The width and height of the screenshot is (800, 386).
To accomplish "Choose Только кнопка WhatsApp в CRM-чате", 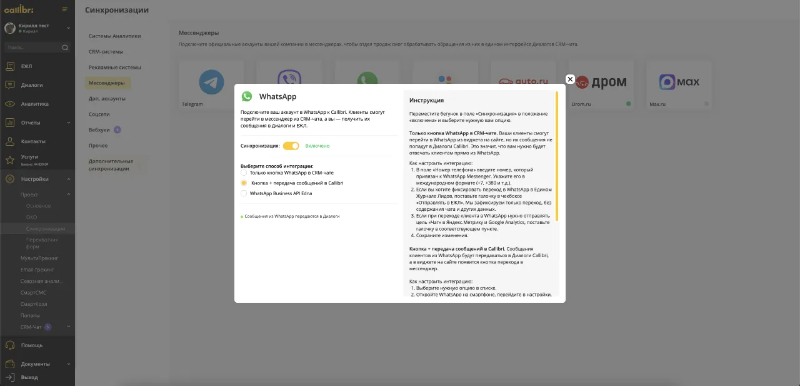I will click(x=243, y=173).
